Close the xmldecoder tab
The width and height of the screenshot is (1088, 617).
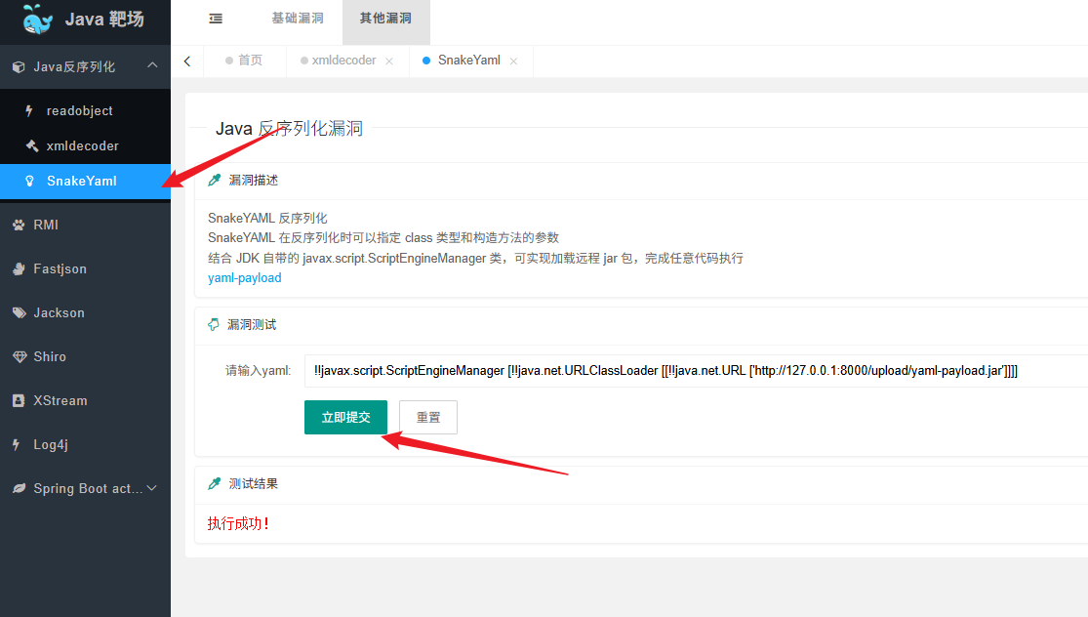pyautogui.click(x=389, y=62)
